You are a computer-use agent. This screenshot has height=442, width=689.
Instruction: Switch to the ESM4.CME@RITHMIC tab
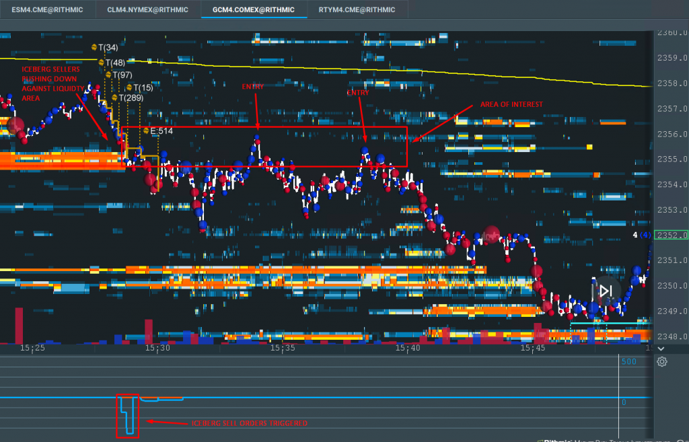point(46,9)
